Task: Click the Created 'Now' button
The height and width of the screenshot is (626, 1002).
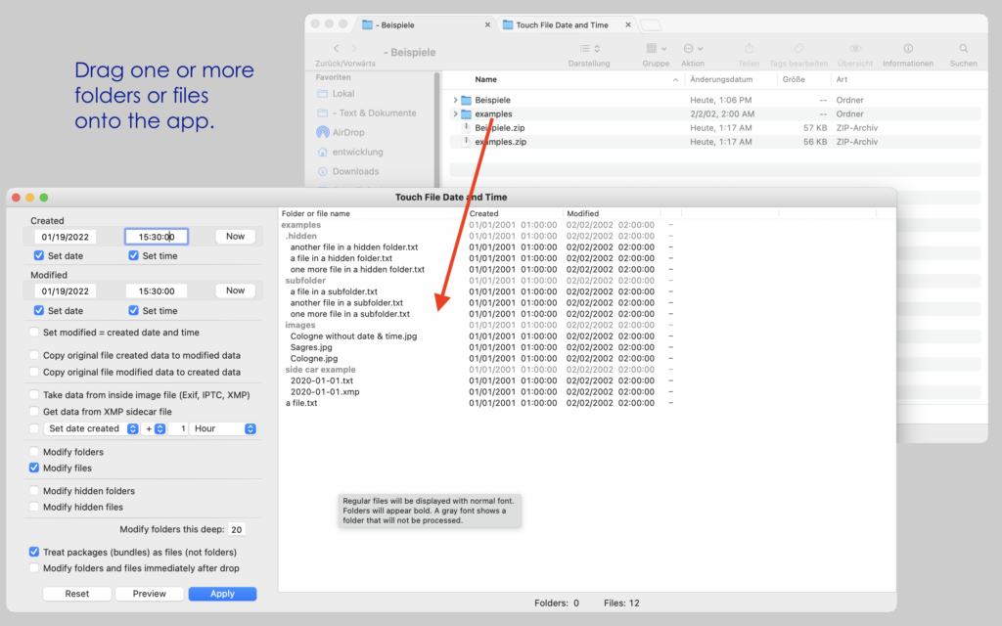Action: point(235,237)
